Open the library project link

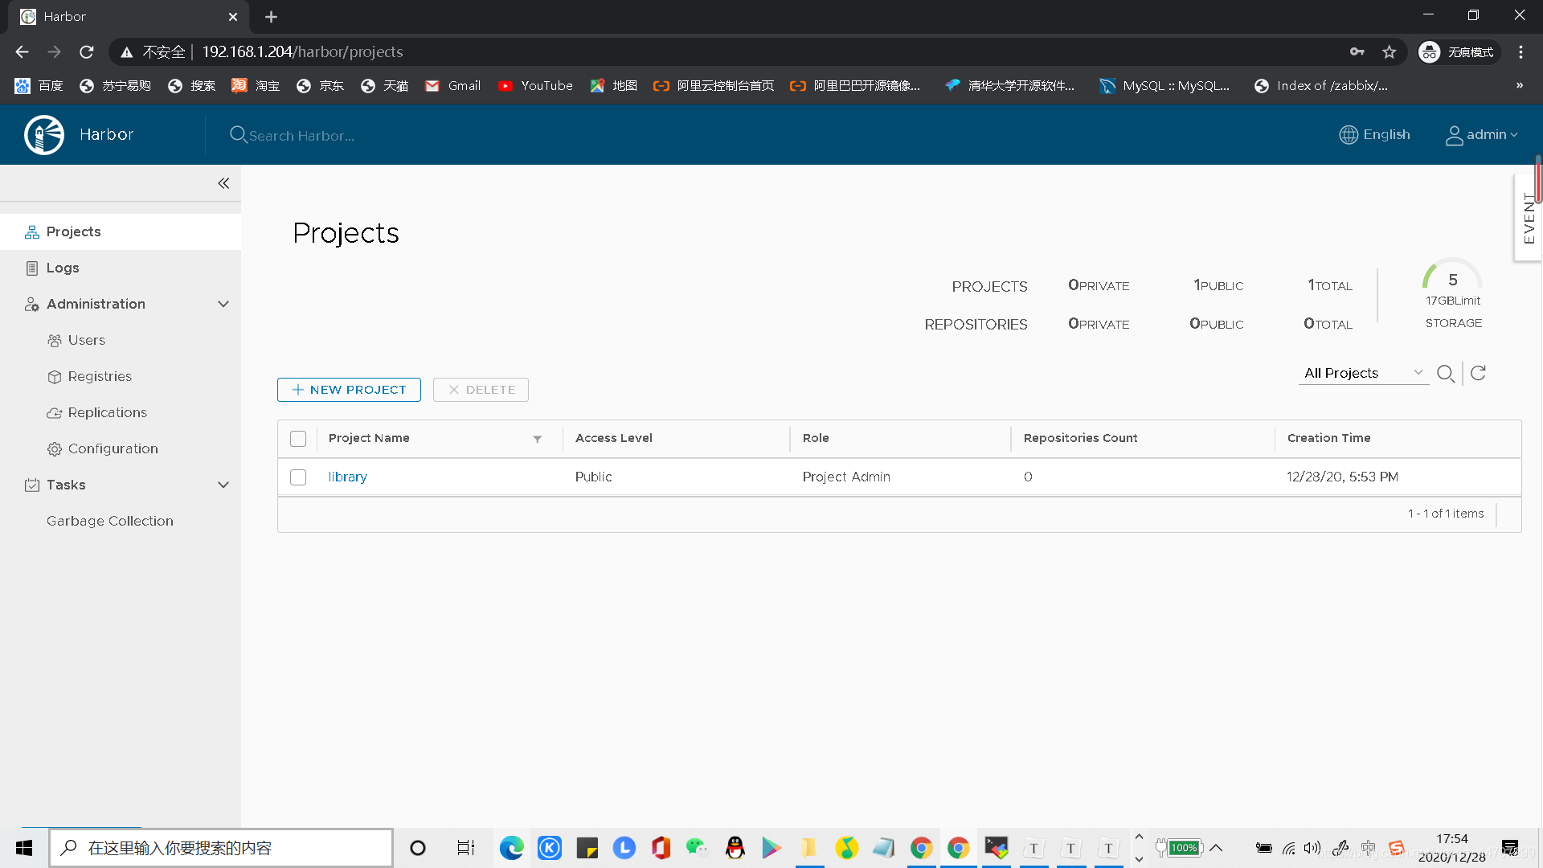click(x=347, y=477)
